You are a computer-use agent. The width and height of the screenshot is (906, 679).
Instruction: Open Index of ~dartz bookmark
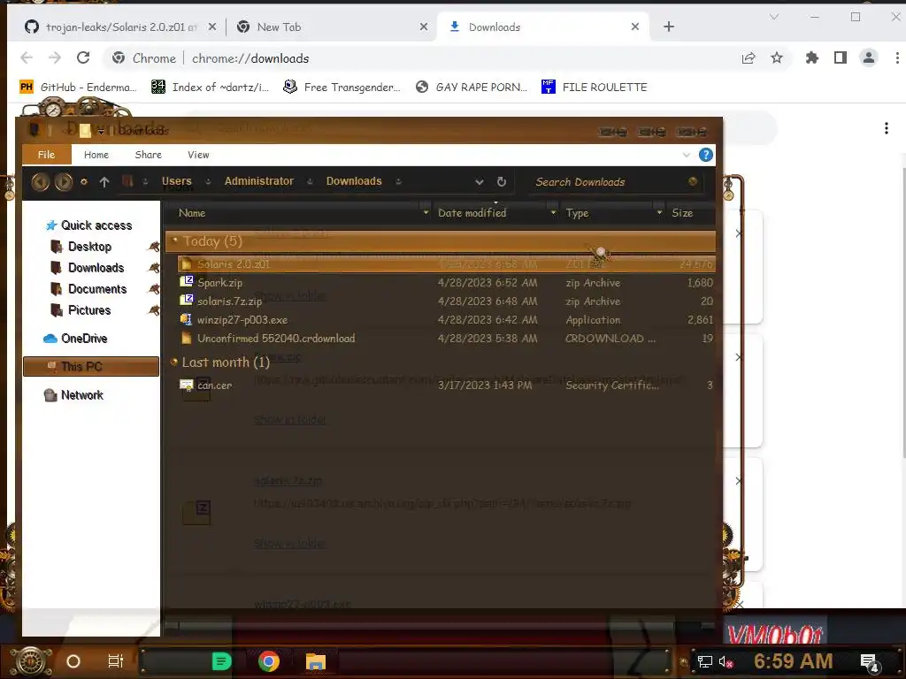click(210, 88)
